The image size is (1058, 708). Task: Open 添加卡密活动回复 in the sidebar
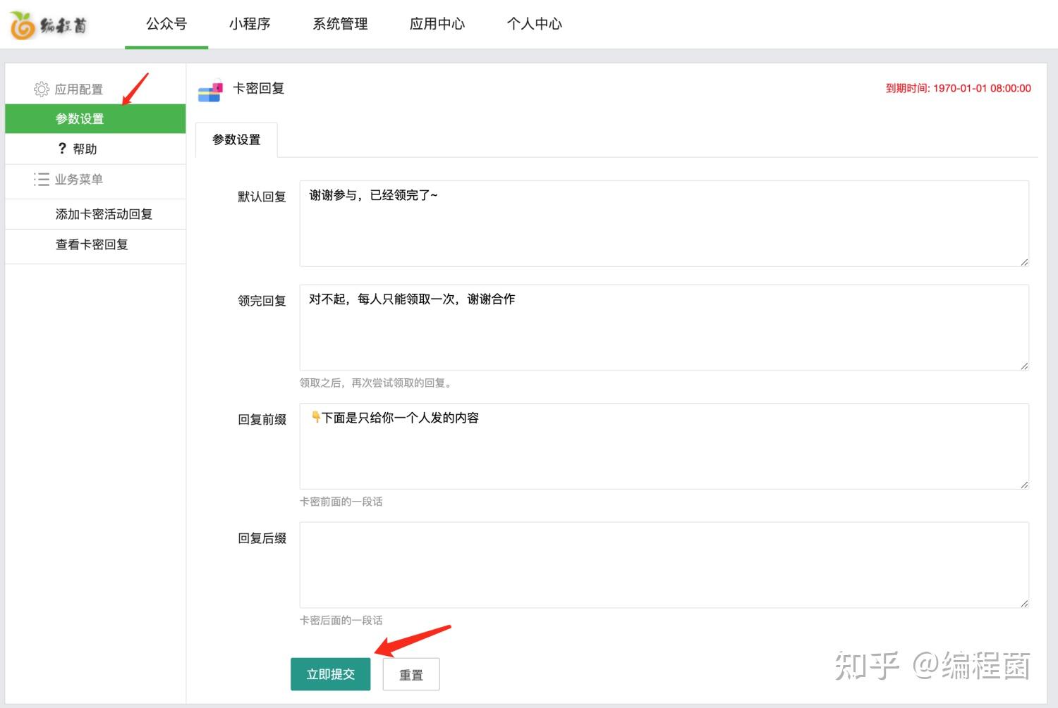point(104,214)
